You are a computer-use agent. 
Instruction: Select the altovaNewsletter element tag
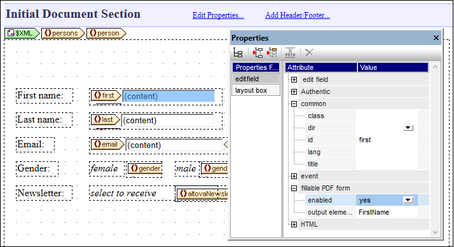[x=202, y=194]
